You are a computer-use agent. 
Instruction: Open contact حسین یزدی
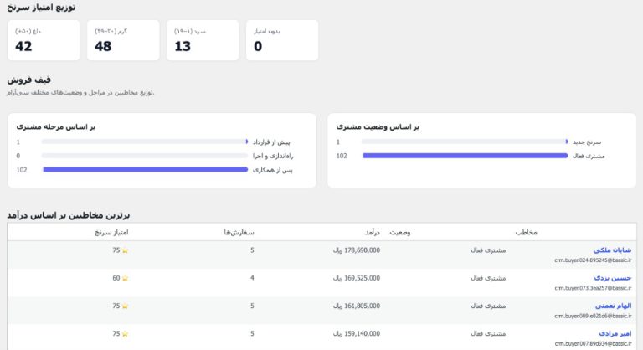click(613, 278)
